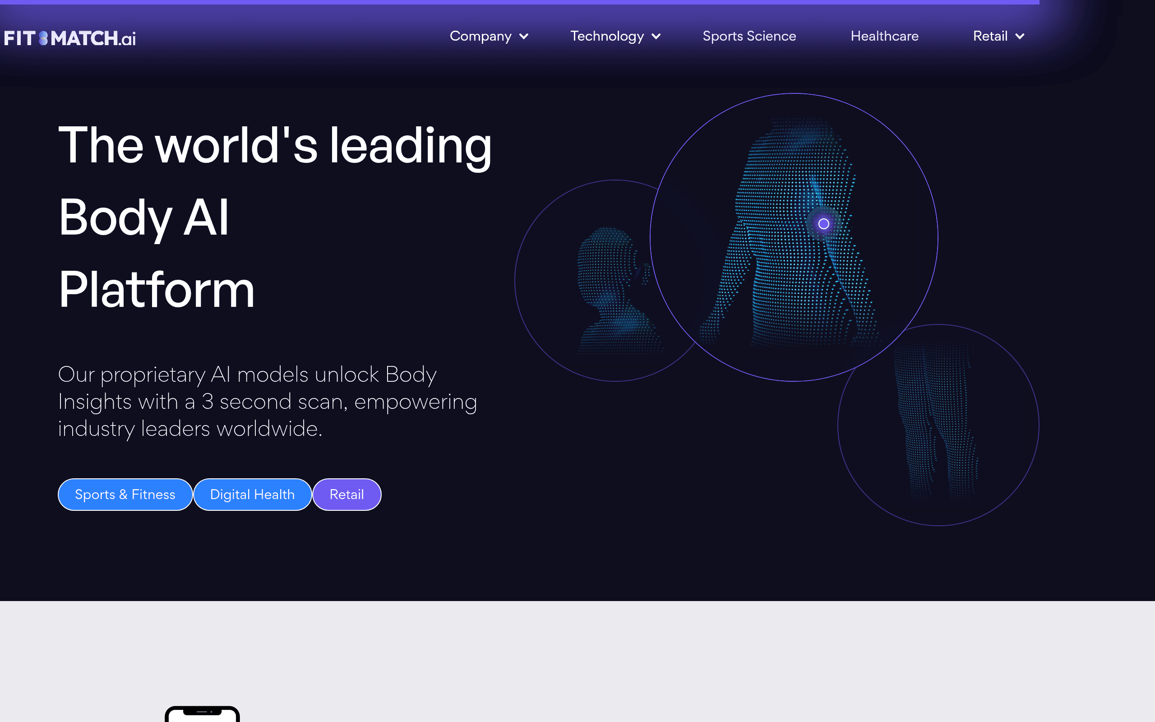
Task: Click the Digital Health button
Action: (x=253, y=494)
